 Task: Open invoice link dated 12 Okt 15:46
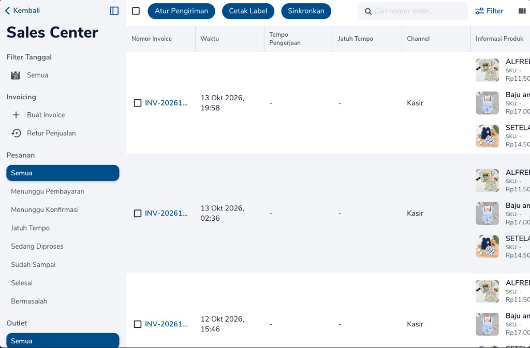(x=166, y=324)
